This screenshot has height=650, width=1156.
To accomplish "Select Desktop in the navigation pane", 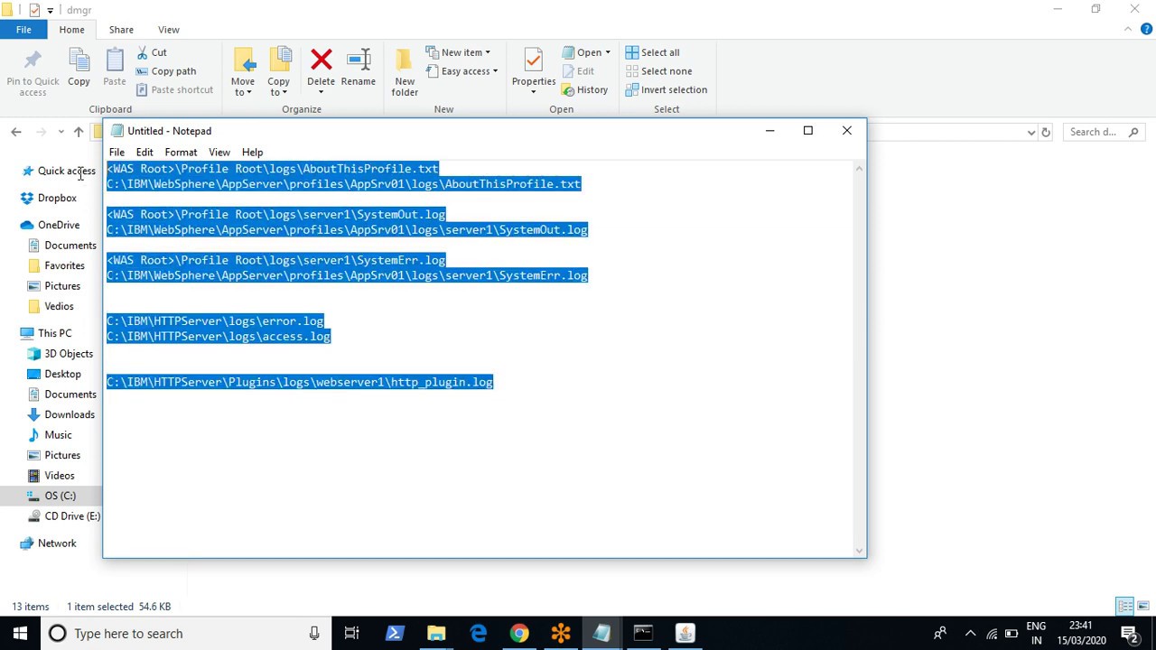I will pyautogui.click(x=62, y=374).
